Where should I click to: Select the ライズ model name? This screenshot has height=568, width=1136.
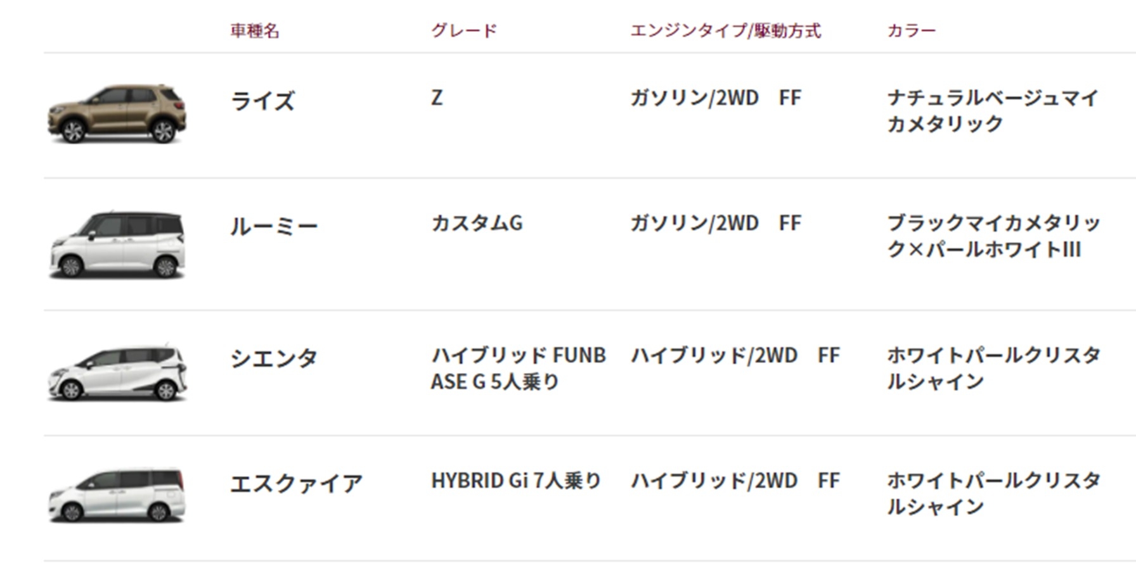pyautogui.click(x=262, y=101)
